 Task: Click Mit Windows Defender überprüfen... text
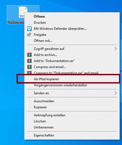pos(60,29)
